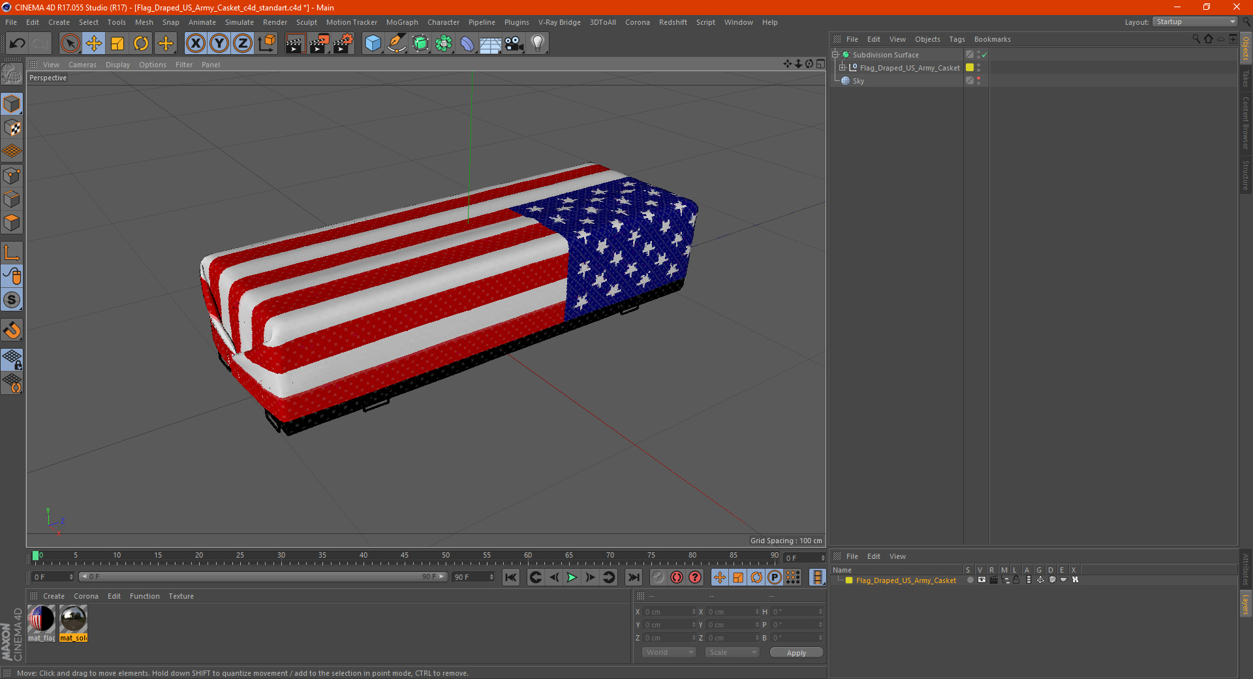Switch to Edges mode
The height and width of the screenshot is (679, 1253).
[x=12, y=199]
